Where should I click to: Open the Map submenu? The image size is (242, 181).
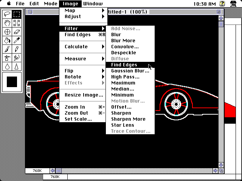coord(83,11)
